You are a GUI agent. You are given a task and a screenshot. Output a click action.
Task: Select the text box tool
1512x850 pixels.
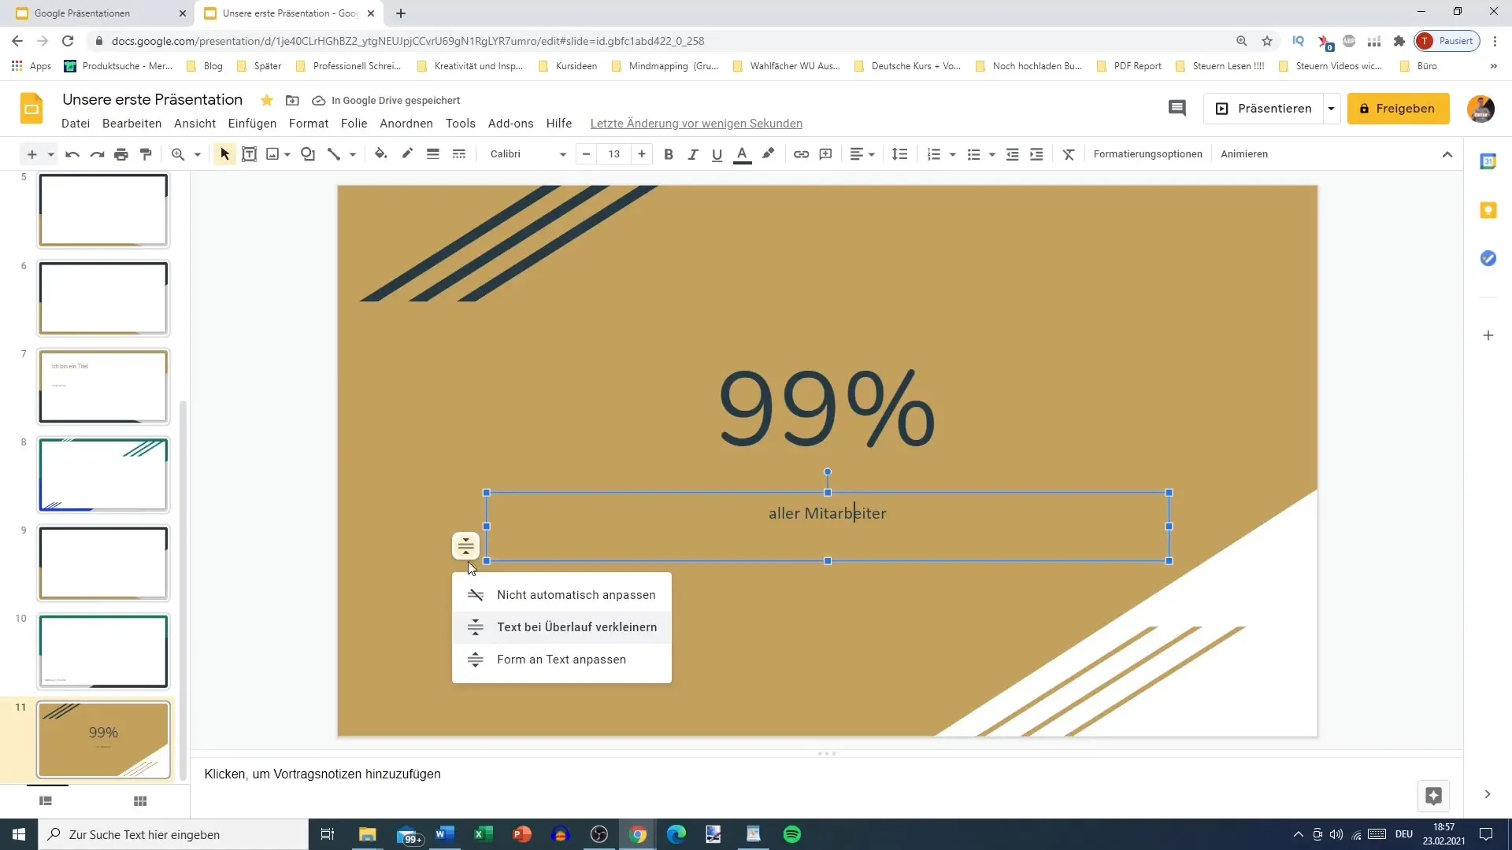(249, 154)
